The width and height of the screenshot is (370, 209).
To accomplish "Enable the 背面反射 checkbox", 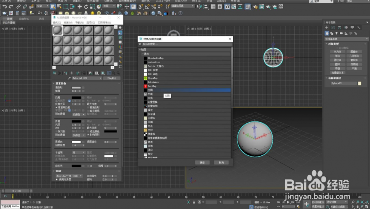I will pyautogui.click(x=88, y=107).
